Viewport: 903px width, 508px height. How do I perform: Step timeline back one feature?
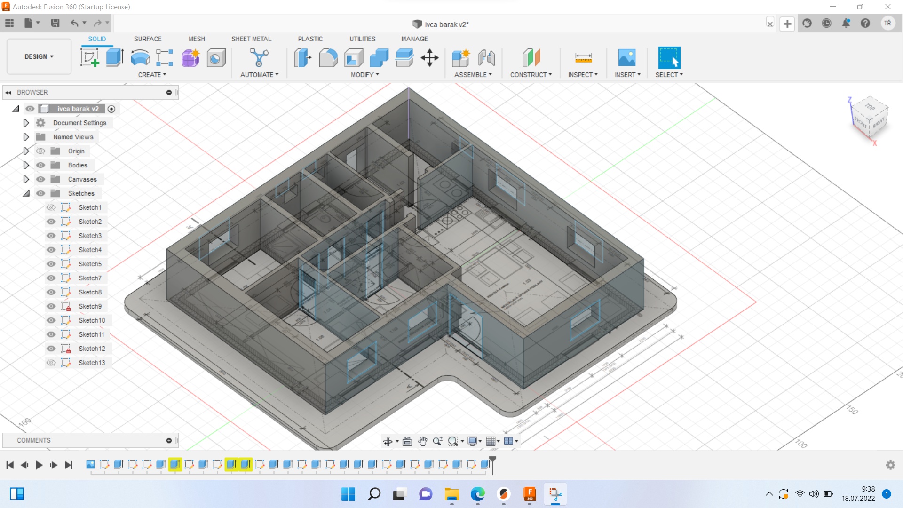pos(24,465)
